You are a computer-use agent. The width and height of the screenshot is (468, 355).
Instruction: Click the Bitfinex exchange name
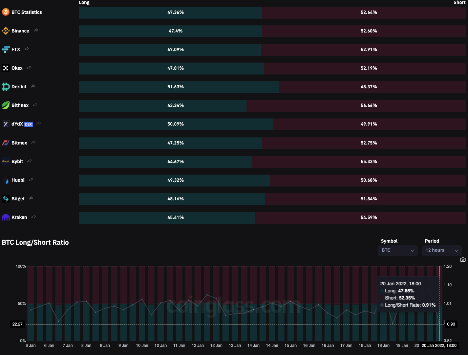click(20, 105)
